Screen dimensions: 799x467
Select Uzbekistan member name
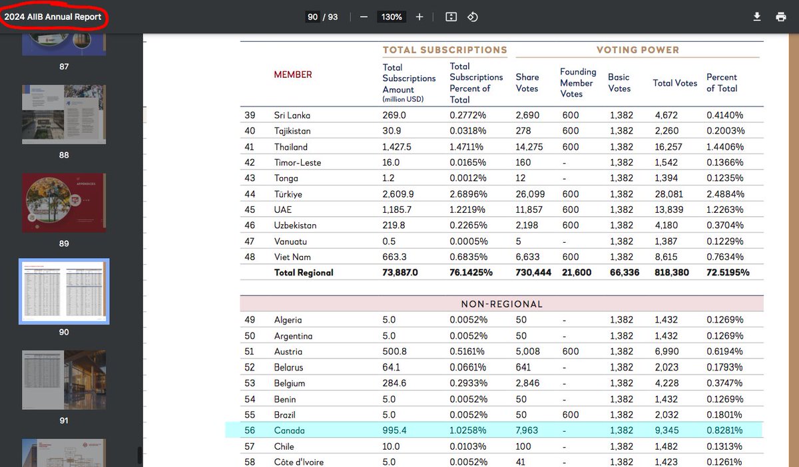point(295,226)
